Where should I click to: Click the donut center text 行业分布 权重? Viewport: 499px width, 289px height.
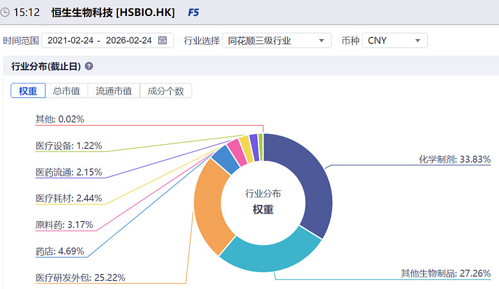click(263, 202)
